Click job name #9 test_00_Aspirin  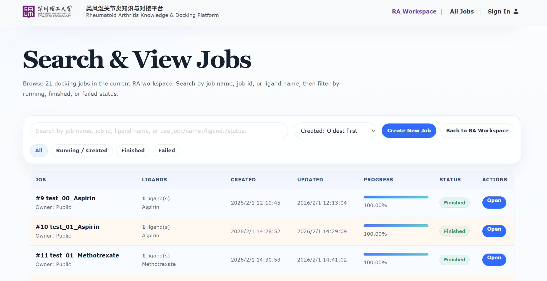pyautogui.click(x=65, y=198)
